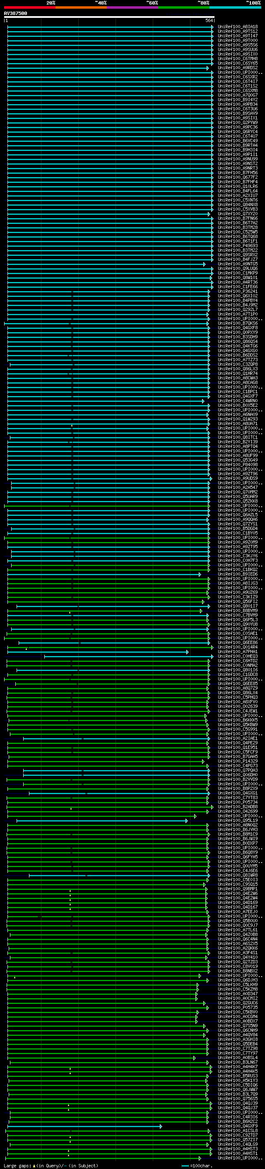
Task: Click hit label UniRef100_A0BSL4
Action: pyautogui.click(x=238, y=1058)
